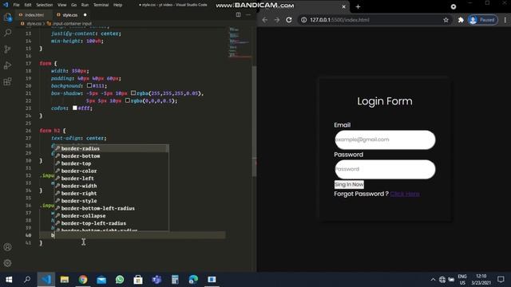Open Windows taskbar search
Image resolution: width=511 pixels, height=287 pixels.
pos(27,280)
